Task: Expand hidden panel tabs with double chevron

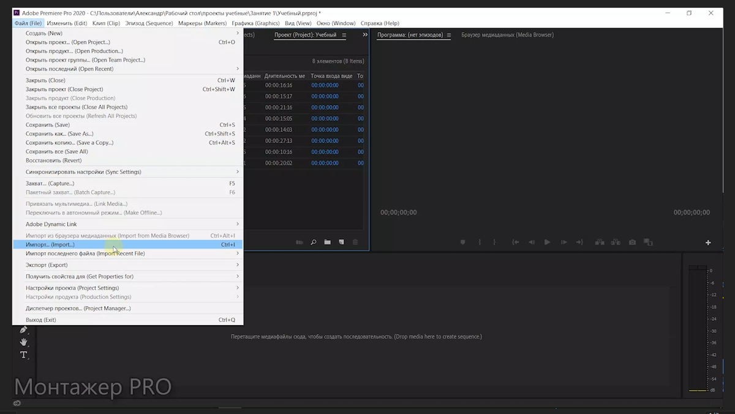Action: (x=365, y=35)
